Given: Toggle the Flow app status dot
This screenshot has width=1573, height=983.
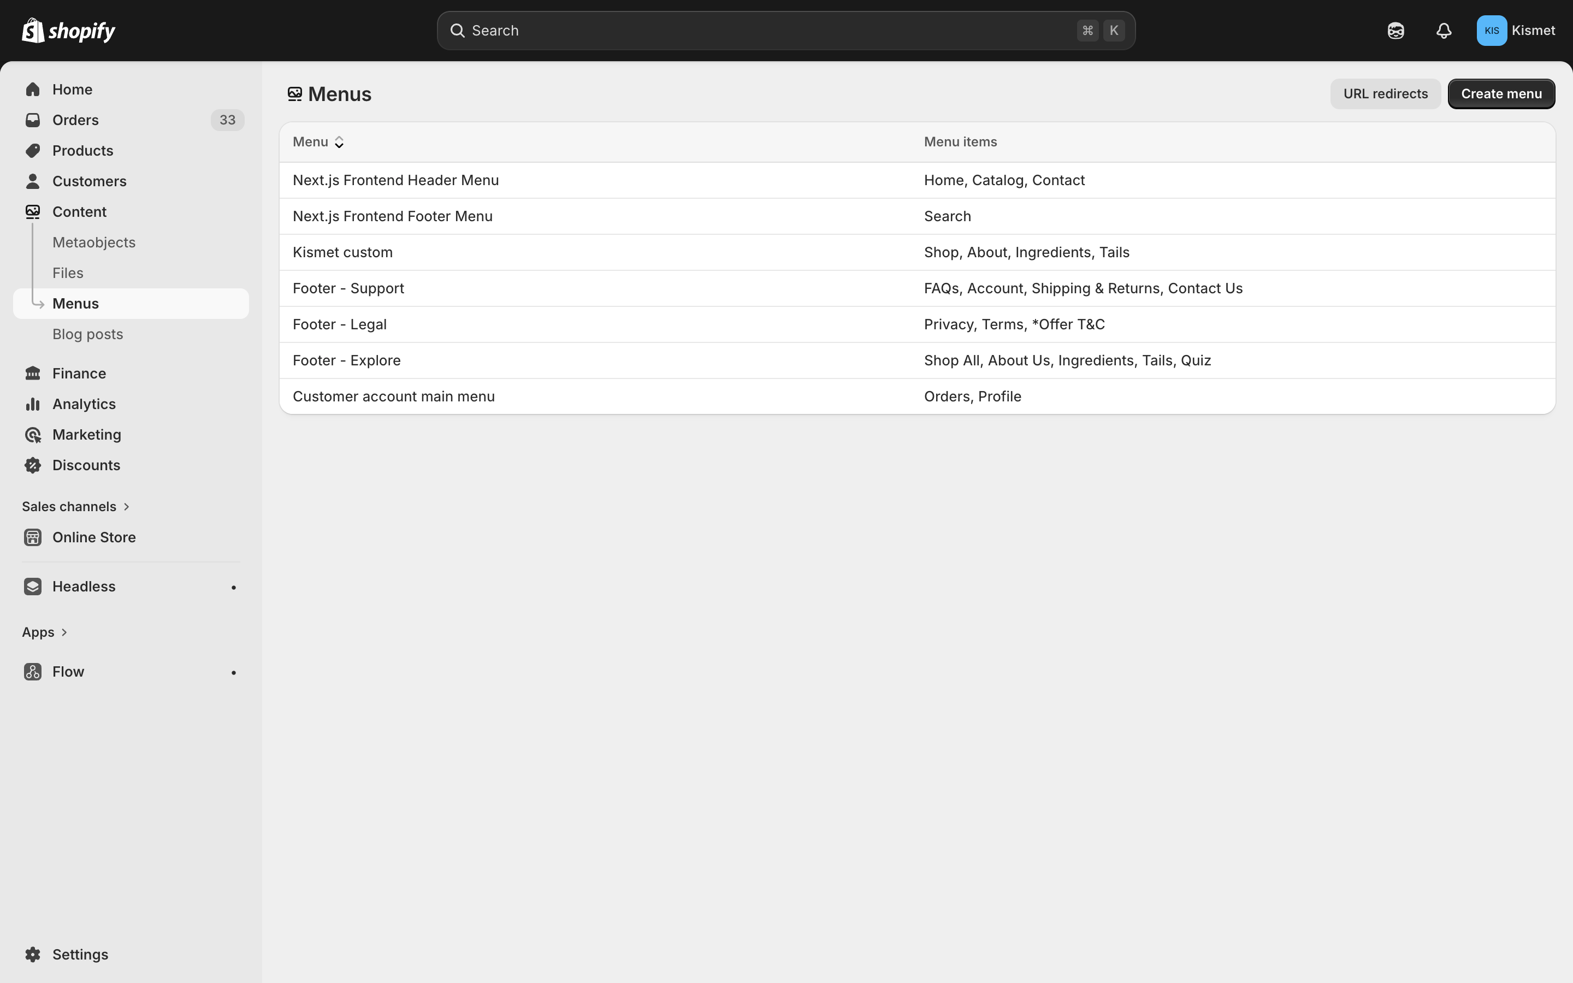Looking at the screenshot, I should pyautogui.click(x=233, y=672).
